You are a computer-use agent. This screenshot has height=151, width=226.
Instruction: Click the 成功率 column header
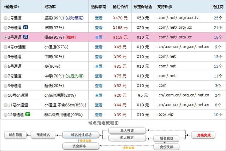pyautogui.click(x=50, y=7)
